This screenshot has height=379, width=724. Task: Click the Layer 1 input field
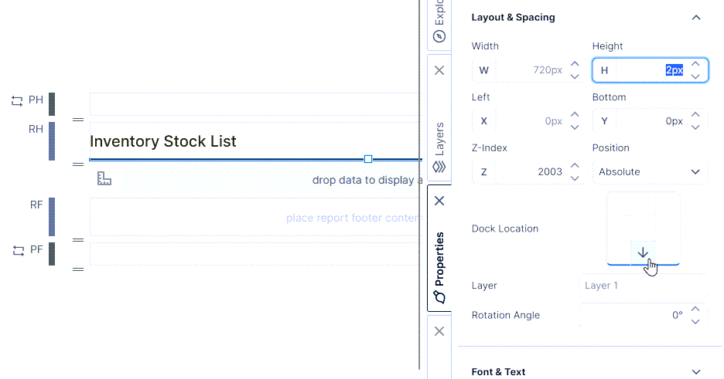(x=640, y=286)
